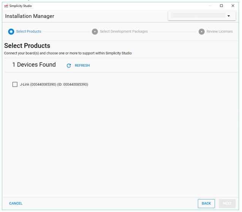Go to the Select Products step label

tap(28, 31)
